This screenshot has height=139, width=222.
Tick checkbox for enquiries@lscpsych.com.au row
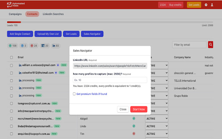click(11, 134)
